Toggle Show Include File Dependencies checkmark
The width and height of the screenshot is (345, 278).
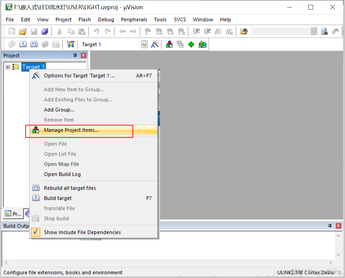click(x=36, y=232)
